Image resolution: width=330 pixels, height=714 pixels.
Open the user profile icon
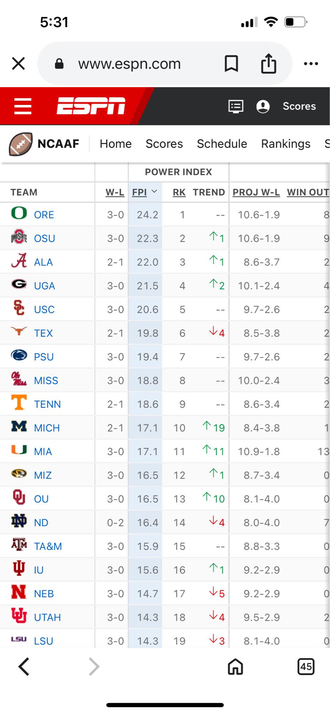tap(263, 106)
